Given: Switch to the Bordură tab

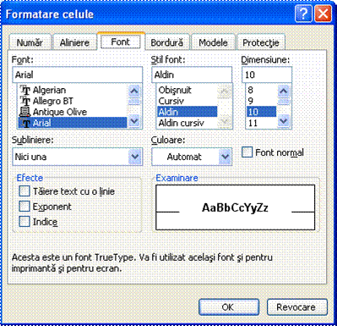Looking at the screenshot, I should (167, 42).
